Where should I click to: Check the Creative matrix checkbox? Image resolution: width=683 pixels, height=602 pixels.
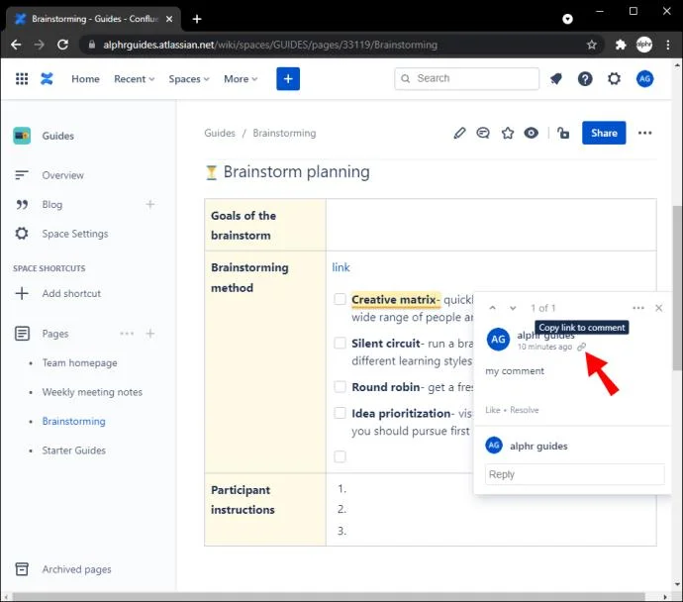[340, 299]
